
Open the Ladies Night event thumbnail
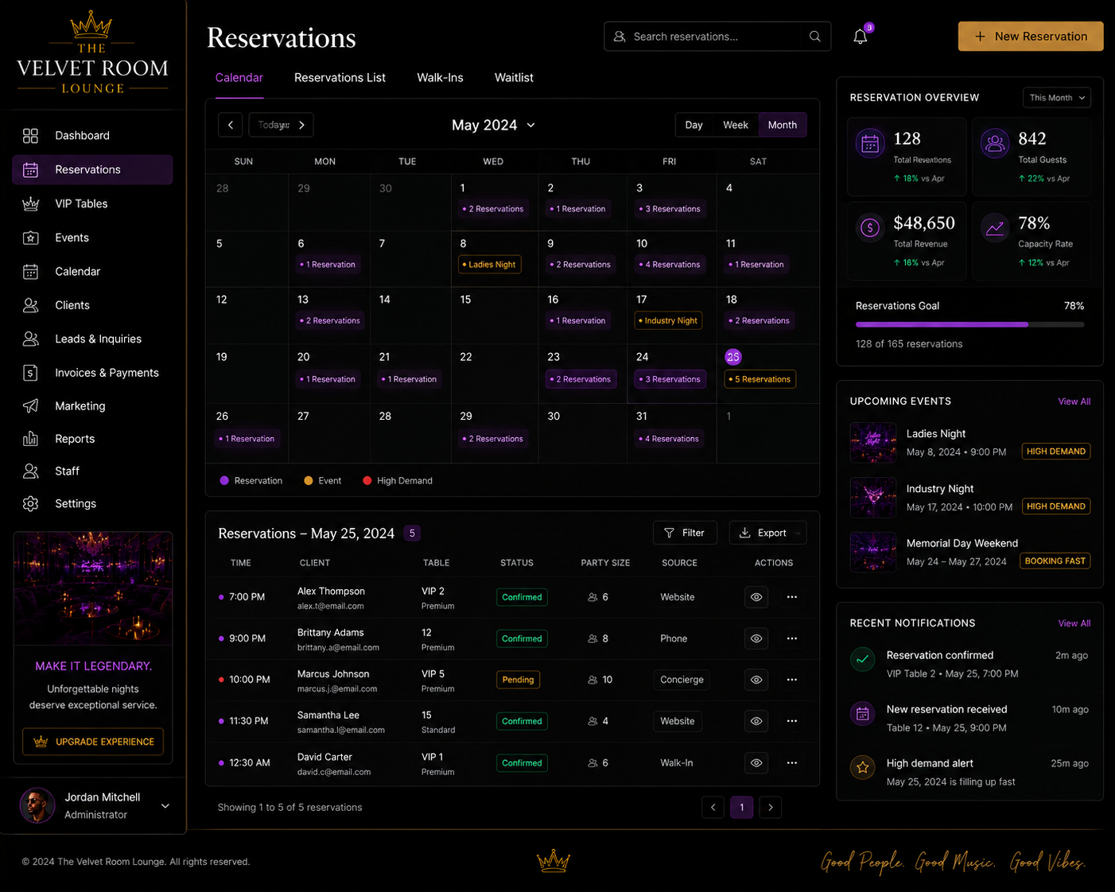(x=873, y=443)
